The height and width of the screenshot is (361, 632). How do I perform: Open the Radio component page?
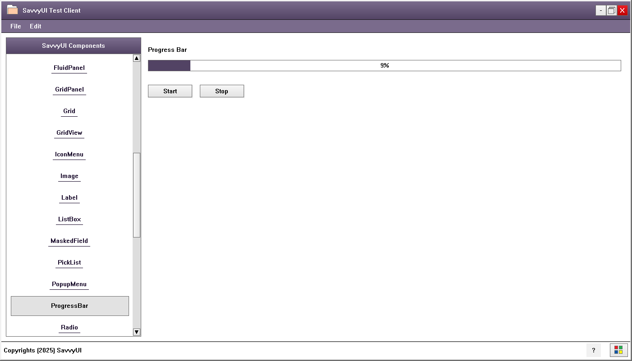[x=69, y=327]
